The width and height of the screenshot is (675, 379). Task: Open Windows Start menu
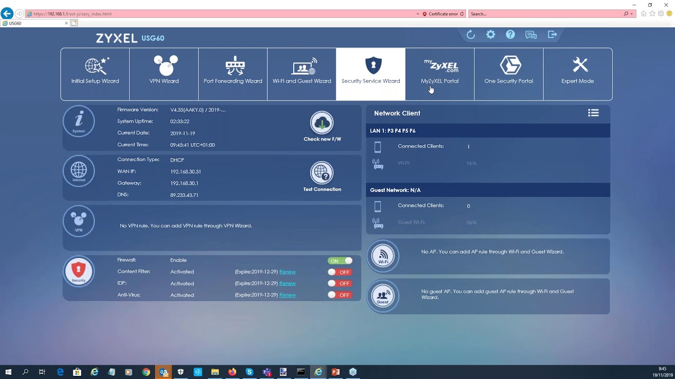(x=8, y=372)
